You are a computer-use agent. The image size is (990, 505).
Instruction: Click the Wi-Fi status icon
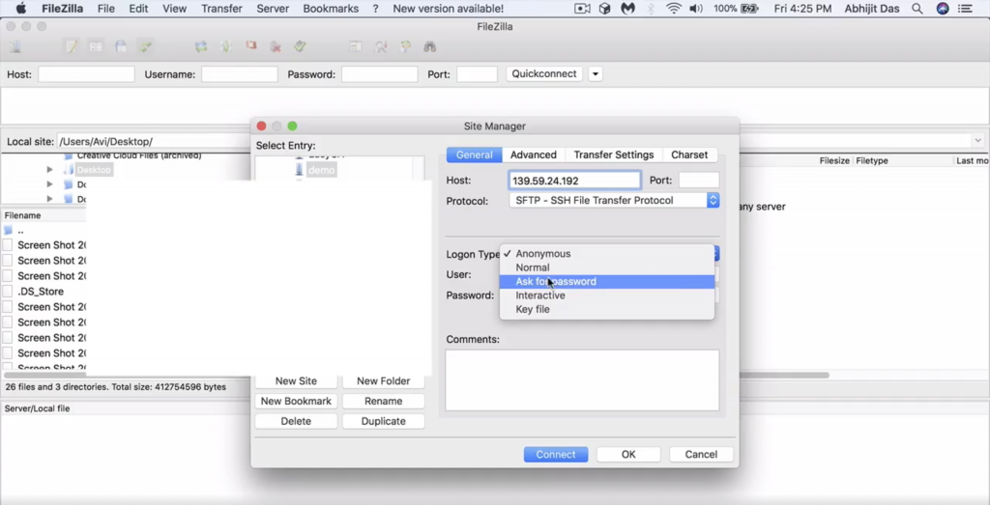674,9
